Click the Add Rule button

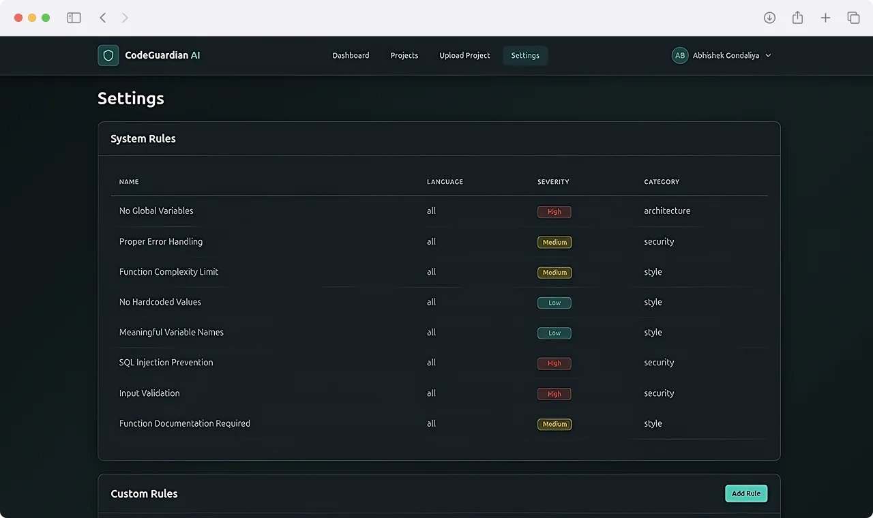point(746,493)
